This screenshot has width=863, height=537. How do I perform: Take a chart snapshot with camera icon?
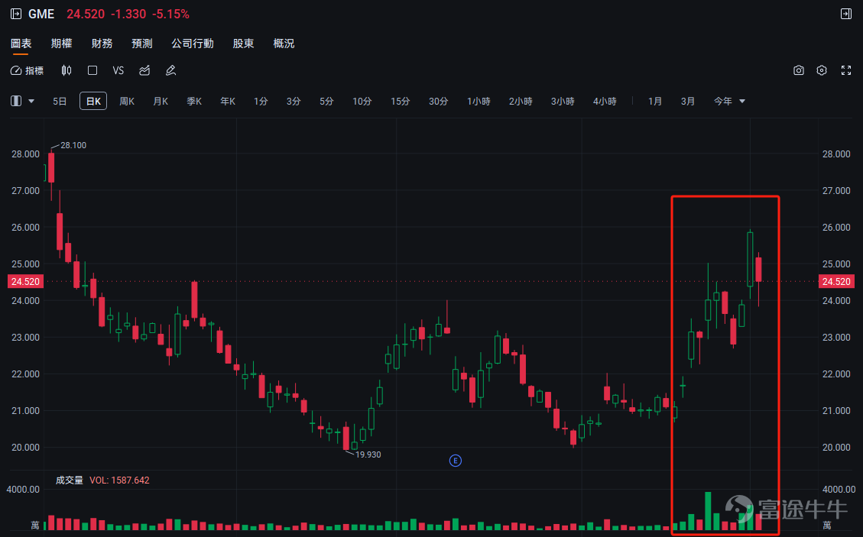(x=799, y=70)
